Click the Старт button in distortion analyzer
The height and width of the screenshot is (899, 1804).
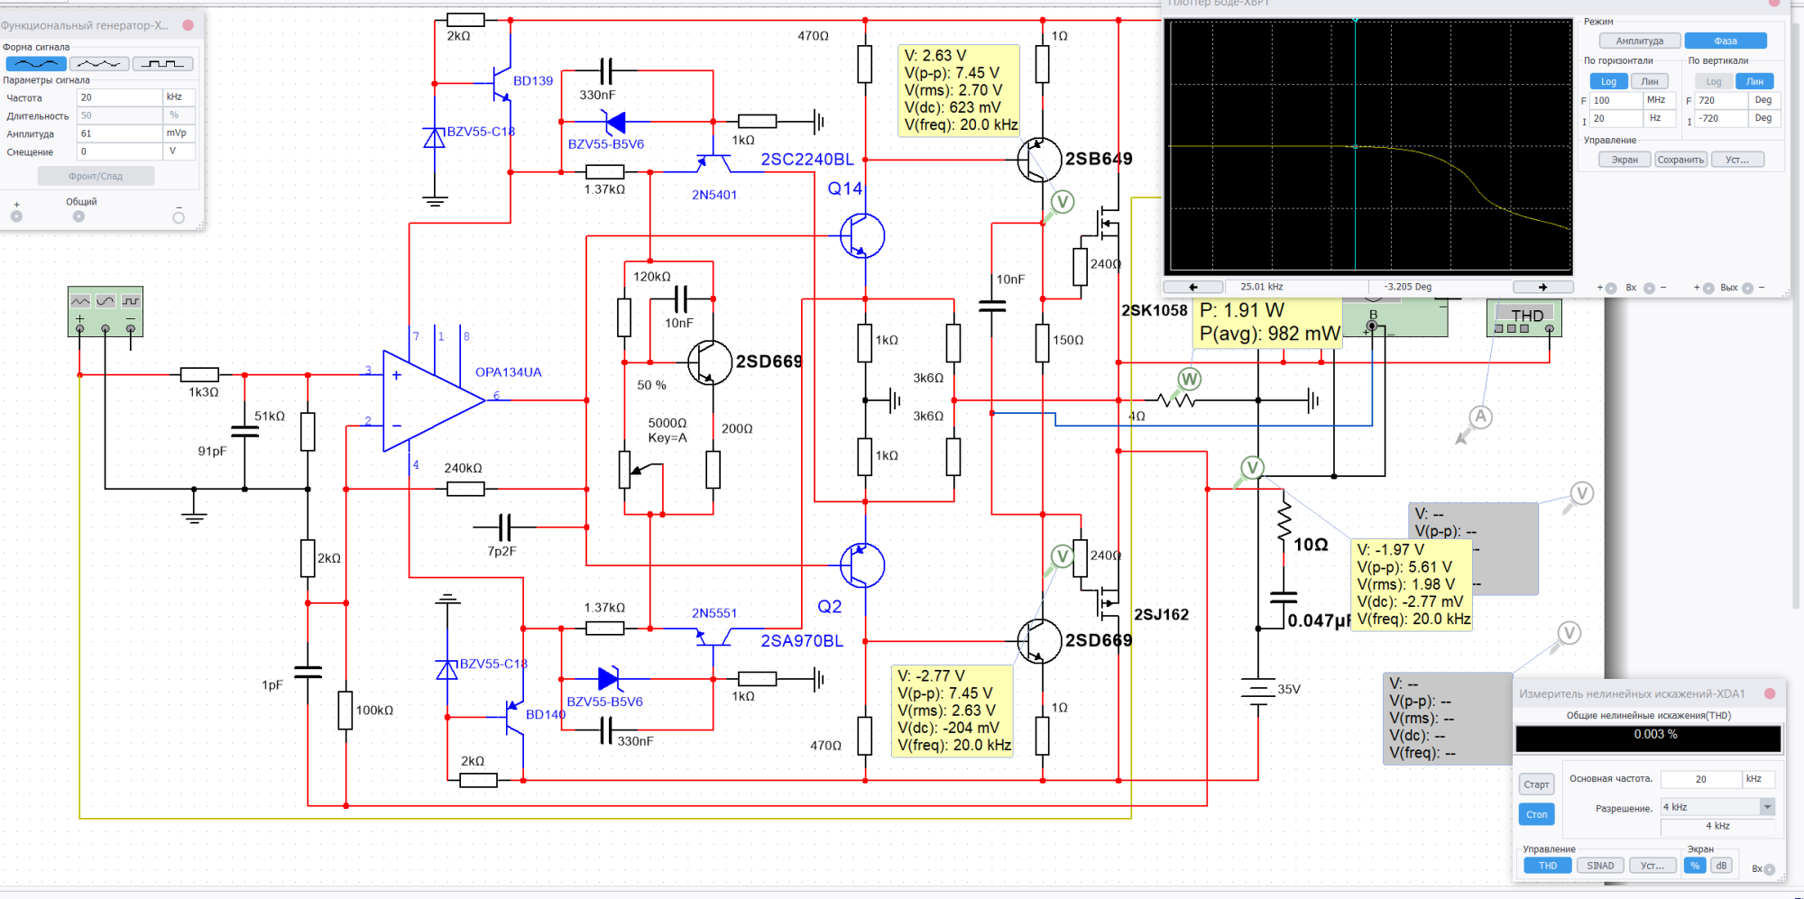pyautogui.click(x=1536, y=784)
